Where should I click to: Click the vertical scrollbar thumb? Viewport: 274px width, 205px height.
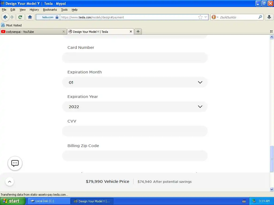coord(272,159)
